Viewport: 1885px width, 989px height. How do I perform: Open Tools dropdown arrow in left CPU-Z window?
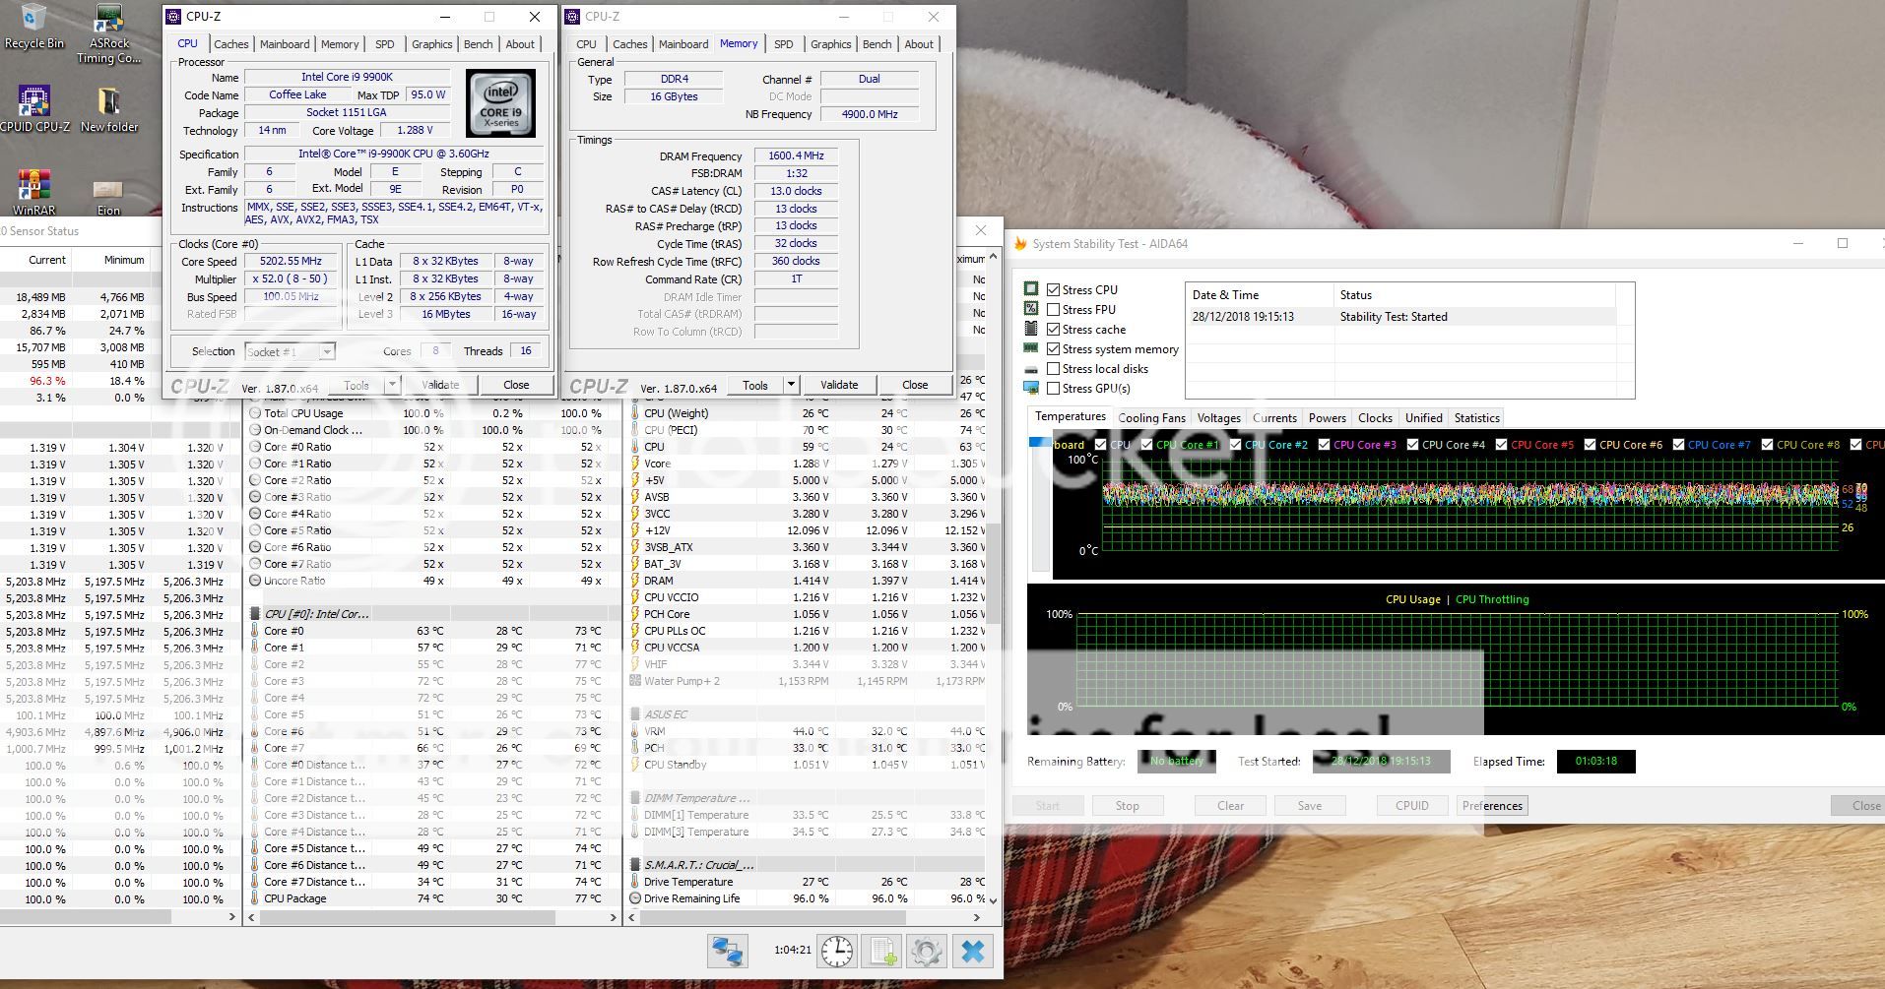pyautogui.click(x=392, y=385)
